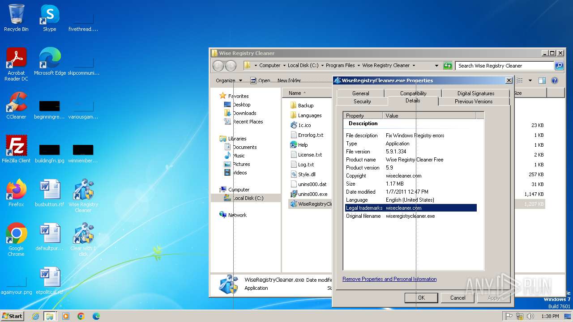Select defaultpur... document on desktop
573x322 pixels.
pos(50,237)
